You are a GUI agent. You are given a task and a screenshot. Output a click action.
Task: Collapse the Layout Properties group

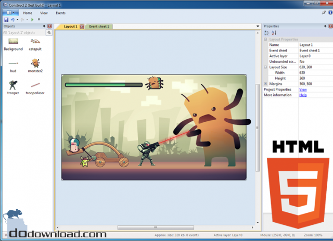tap(265, 40)
